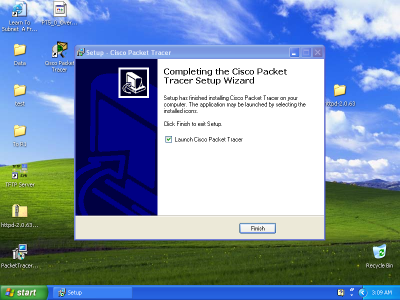Minimize the Setup - Cisco Packet Tracer window
This screenshot has height=300, width=400.
[294, 52]
